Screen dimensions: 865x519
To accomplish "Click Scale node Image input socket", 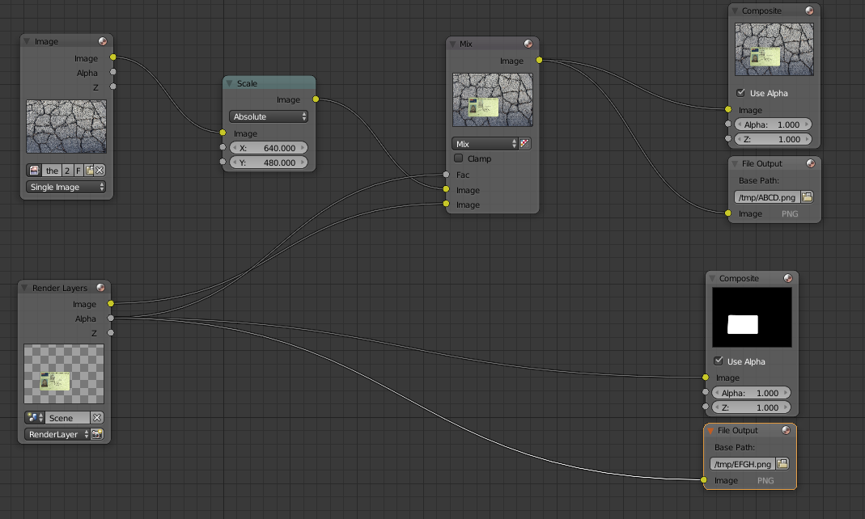I will pyautogui.click(x=223, y=133).
